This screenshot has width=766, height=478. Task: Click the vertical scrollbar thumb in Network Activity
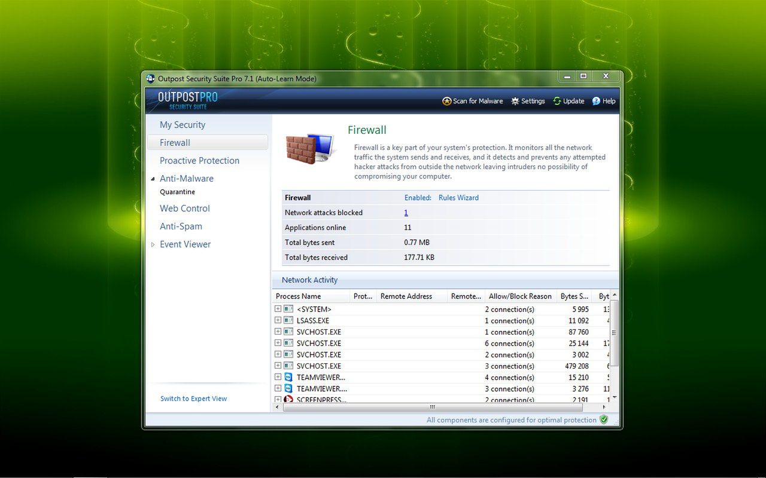(614, 333)
